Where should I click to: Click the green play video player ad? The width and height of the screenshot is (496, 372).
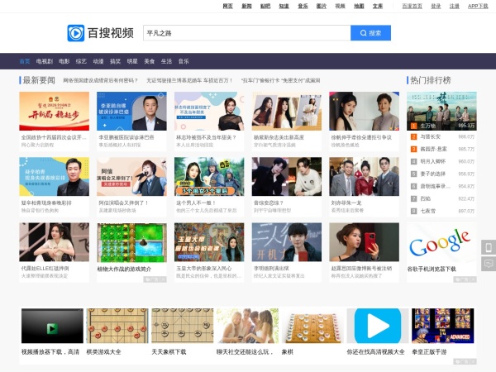point(50,326)
